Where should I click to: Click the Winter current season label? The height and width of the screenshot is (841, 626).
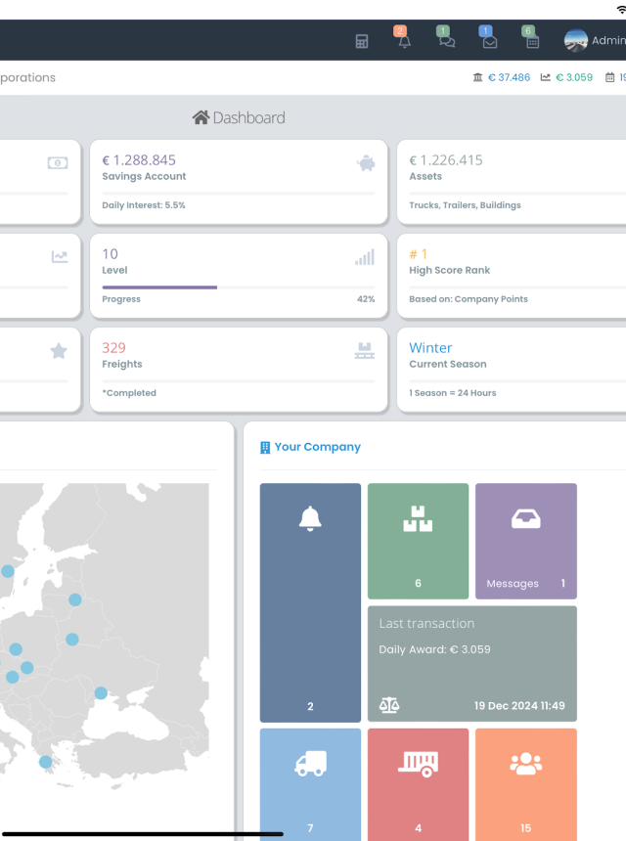(x=430, y=347)
